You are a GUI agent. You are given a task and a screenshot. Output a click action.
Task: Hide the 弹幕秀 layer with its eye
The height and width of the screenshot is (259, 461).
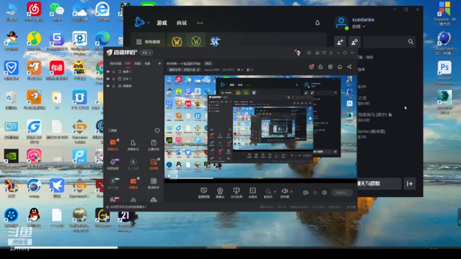108,86
